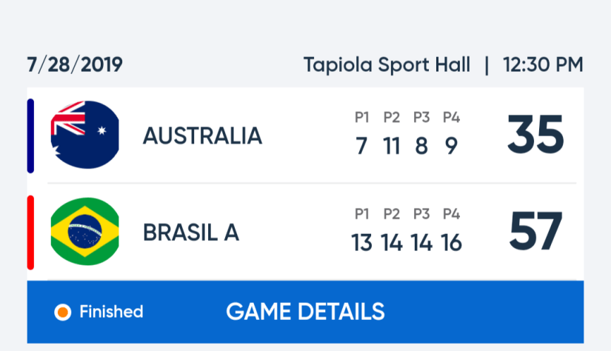Viewport: 611px width, 351px height.
Task: Select Brasil A's P1 score of 13
Action: [361, 242]
